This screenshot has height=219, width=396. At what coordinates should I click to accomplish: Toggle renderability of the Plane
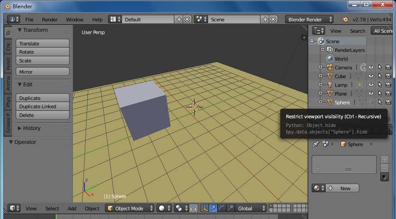coord(388,93)
